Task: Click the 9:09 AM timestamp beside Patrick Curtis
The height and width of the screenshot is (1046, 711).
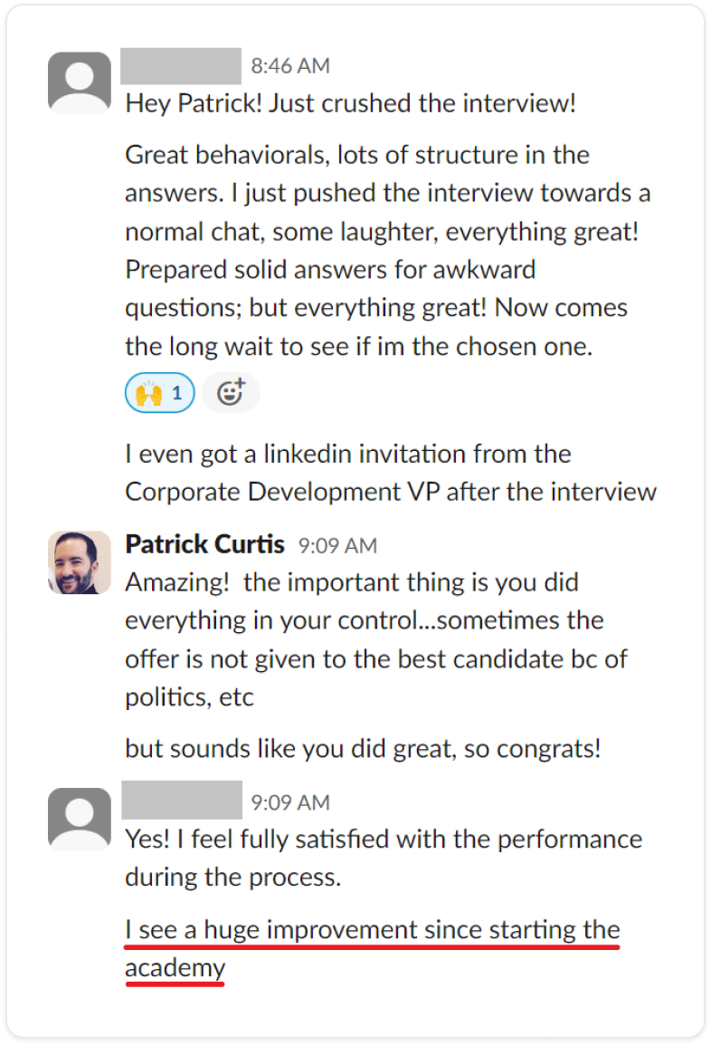Action: [337, 545]
